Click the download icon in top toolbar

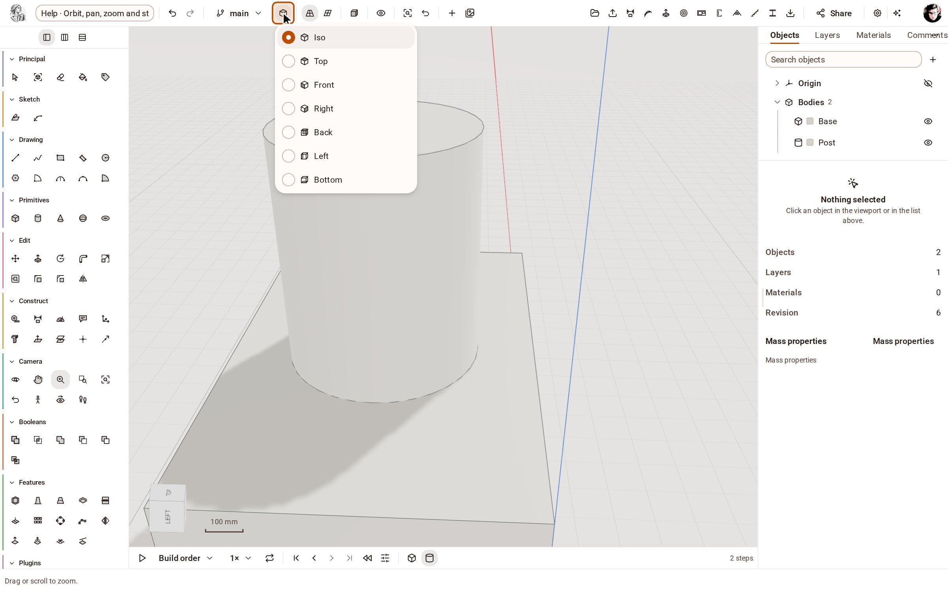click(x=790, y=13)
